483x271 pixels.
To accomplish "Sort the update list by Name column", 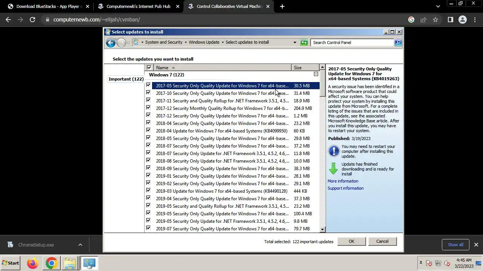I will point(223,68).
